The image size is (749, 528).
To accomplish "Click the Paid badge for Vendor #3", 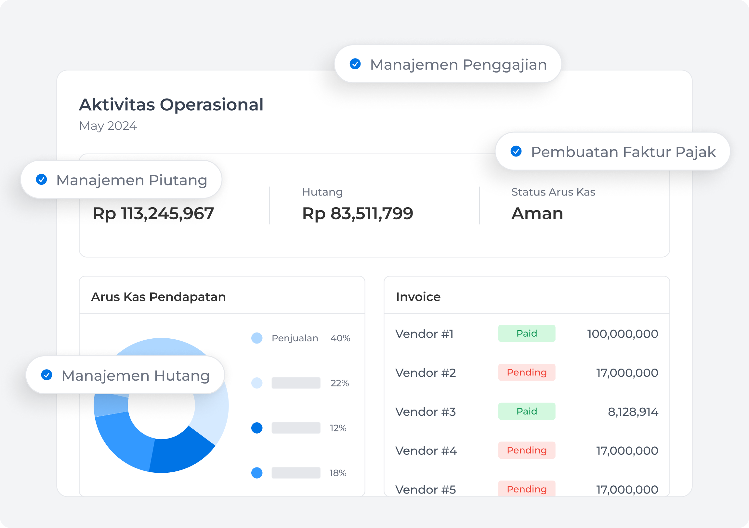I will pyautogui.click(x=527, y=411).
